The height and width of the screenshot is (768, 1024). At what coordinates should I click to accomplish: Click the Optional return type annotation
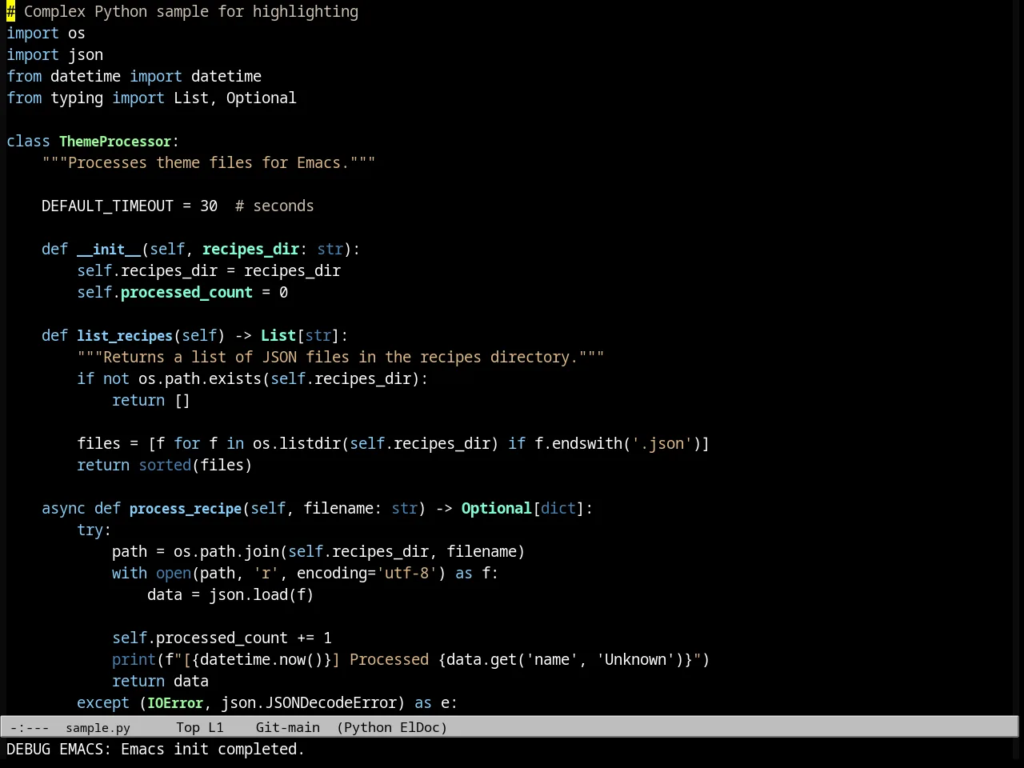pos(497,508)
